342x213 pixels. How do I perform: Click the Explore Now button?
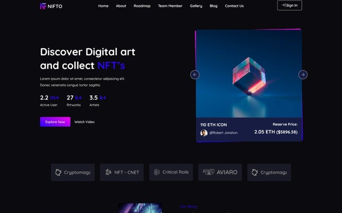[55, 122]
